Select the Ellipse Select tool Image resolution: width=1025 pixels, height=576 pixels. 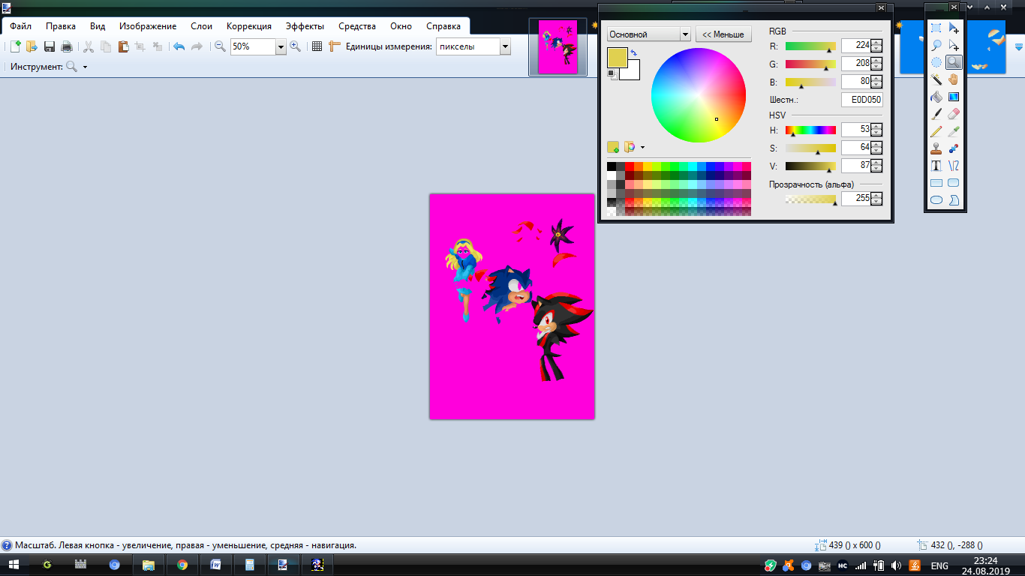click(x=936, y=62)
